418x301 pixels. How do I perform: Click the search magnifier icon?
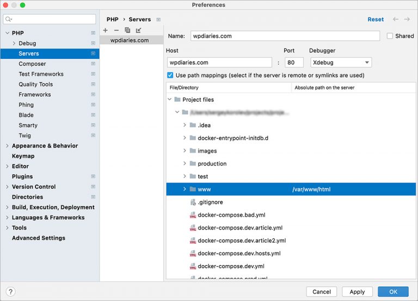click(9, 19)
